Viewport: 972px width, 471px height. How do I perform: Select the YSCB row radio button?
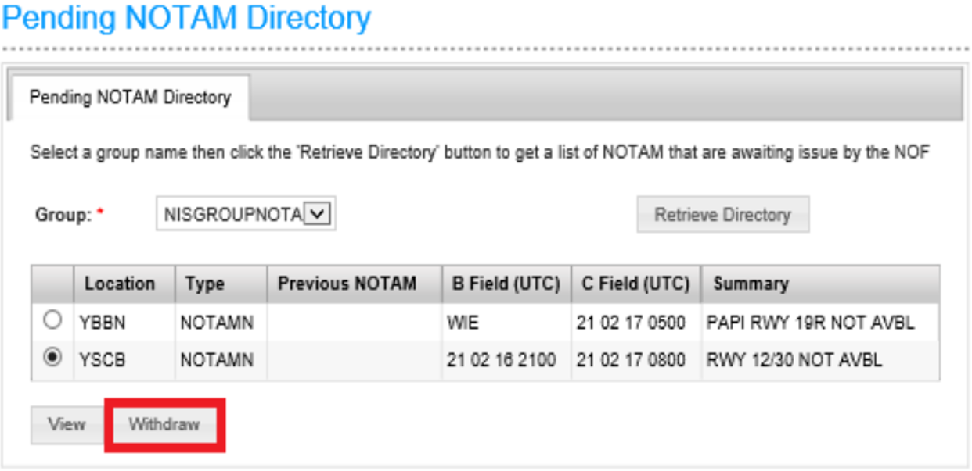click(x=52, y=358)
